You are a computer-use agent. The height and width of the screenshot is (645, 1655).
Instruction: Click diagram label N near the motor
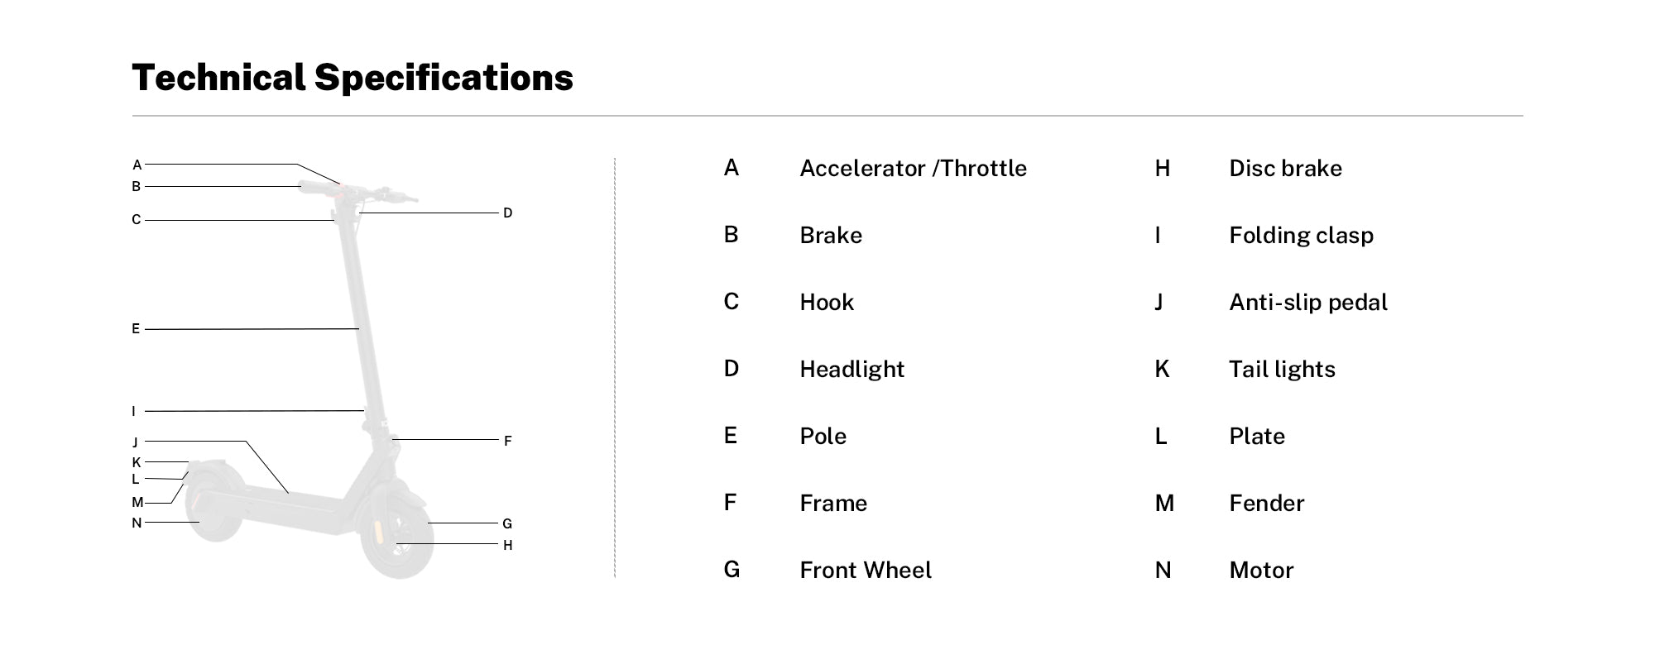coord(137,523)
